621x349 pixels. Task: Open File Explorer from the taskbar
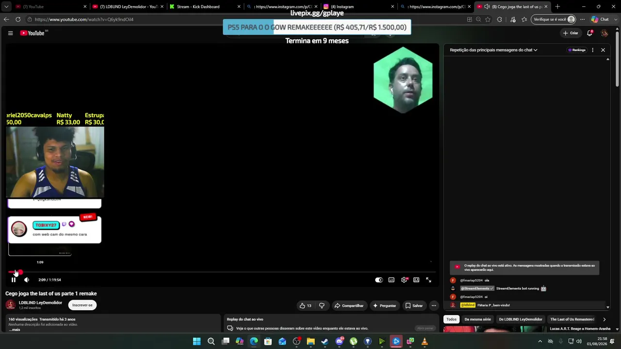310,341
